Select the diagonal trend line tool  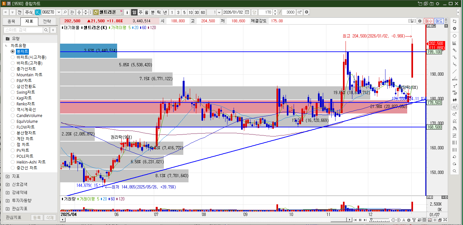click(455, 71)
